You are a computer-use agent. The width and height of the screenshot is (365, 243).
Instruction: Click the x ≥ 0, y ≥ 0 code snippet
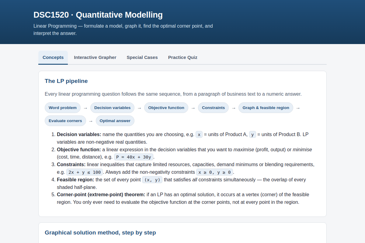pyautogui.click(x=214, y=172)
